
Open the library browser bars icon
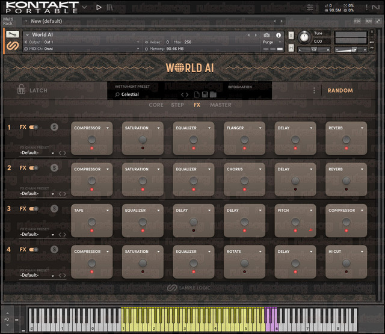point(109,7)
